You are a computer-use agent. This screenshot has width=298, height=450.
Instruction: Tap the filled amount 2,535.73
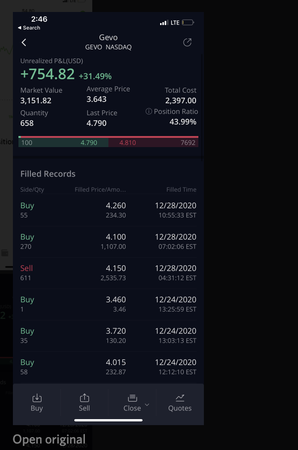point(113,278)
